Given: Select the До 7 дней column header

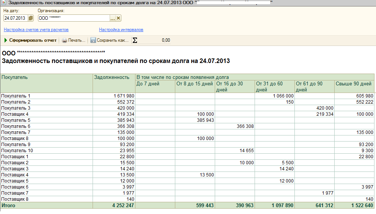Looking at the screenshot, I should coord(155,87).
